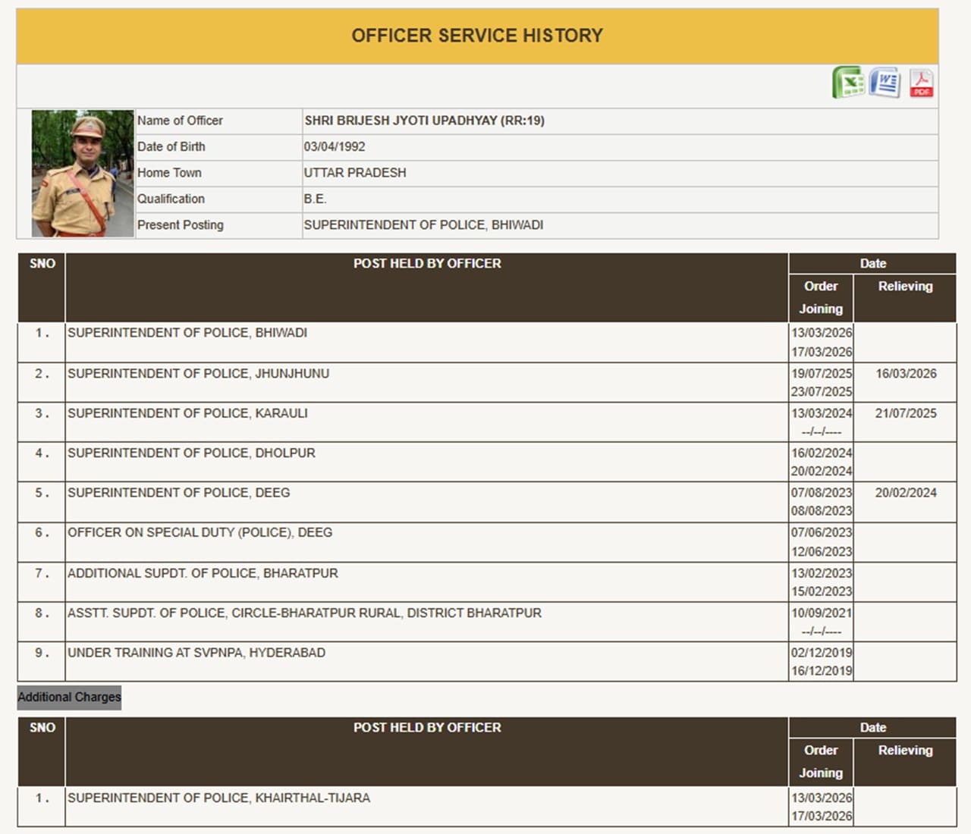Click date of birth value 03/04/1992
The width and height of the screenshot is (971, 834).
pos(335,146)
